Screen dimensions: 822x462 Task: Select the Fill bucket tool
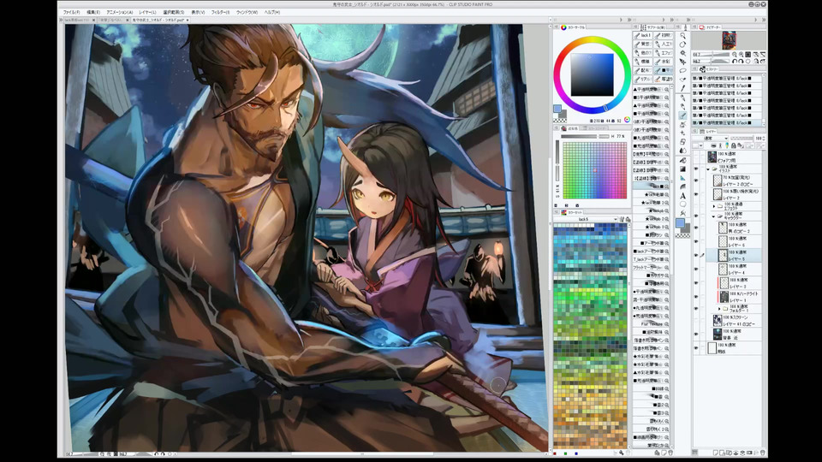682,160
